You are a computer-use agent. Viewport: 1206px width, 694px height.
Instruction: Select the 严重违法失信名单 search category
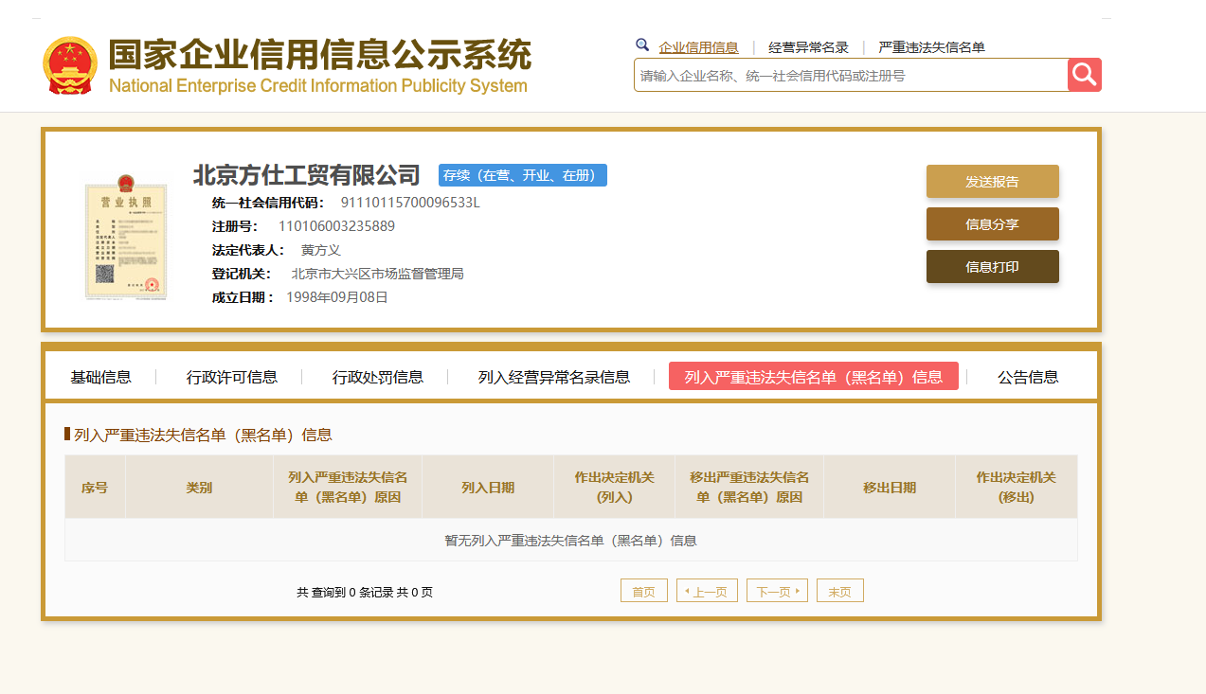click(x=931, y=47)
